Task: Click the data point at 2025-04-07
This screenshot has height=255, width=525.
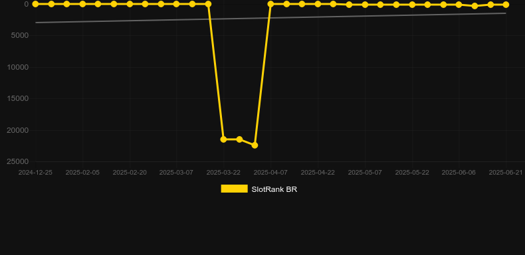Action: [270, 4]
